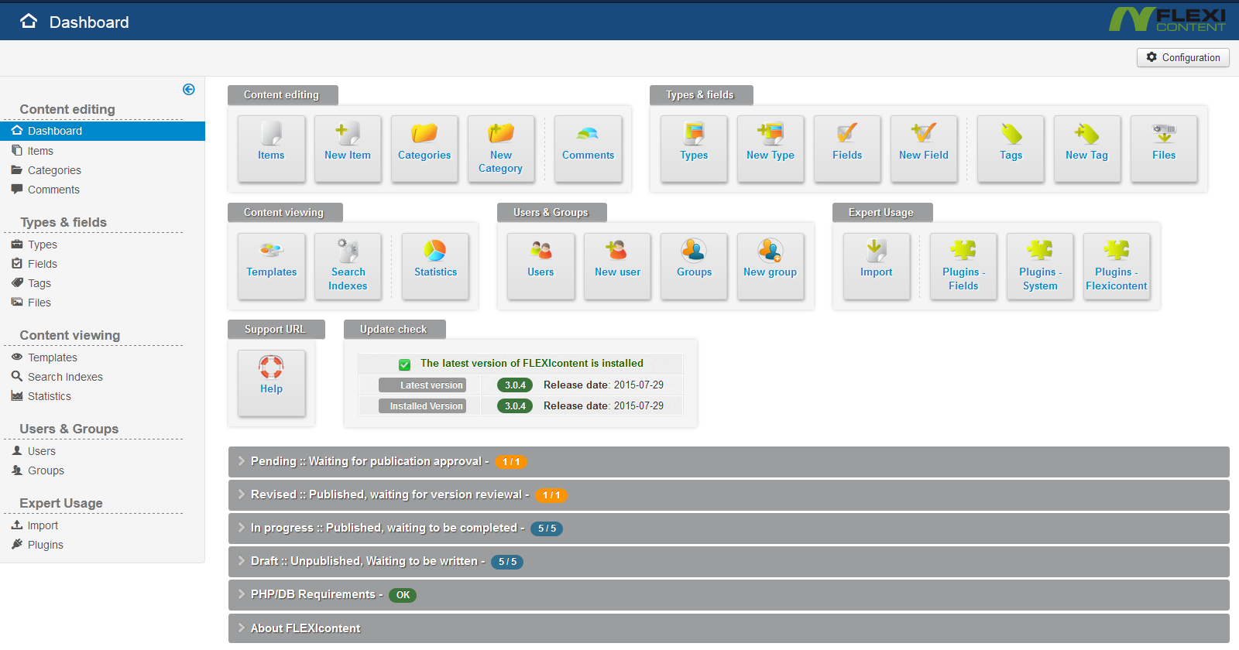Open the Items tile in Content editing

pos(271,149)
